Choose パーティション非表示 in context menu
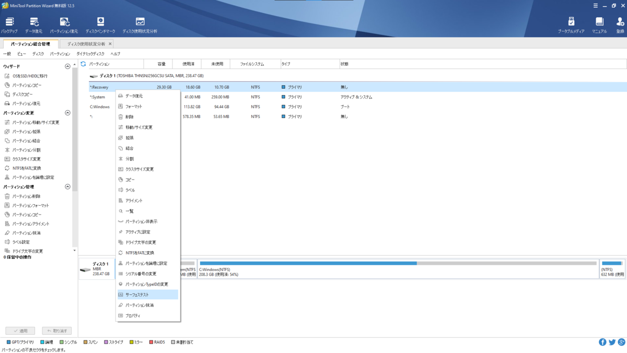Viewport: 627px width, 353px height. coord(148,221)
